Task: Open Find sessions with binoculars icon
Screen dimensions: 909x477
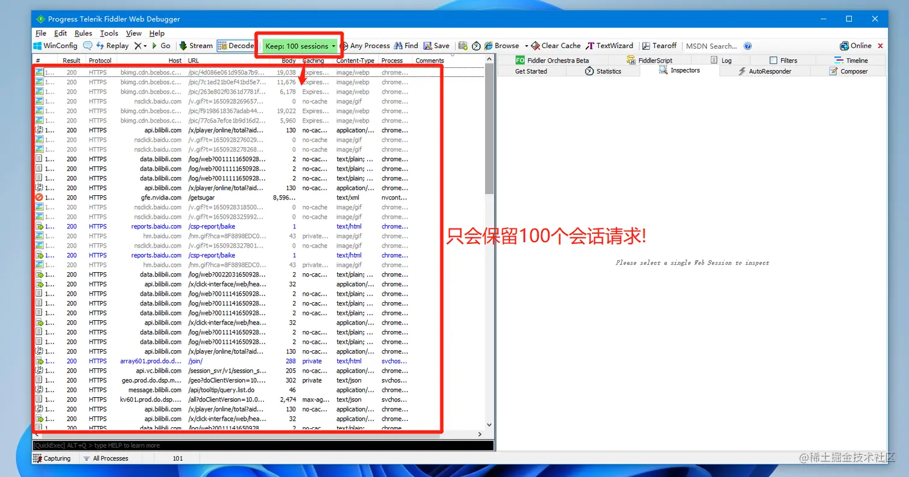Action: [x=406, y=46]
